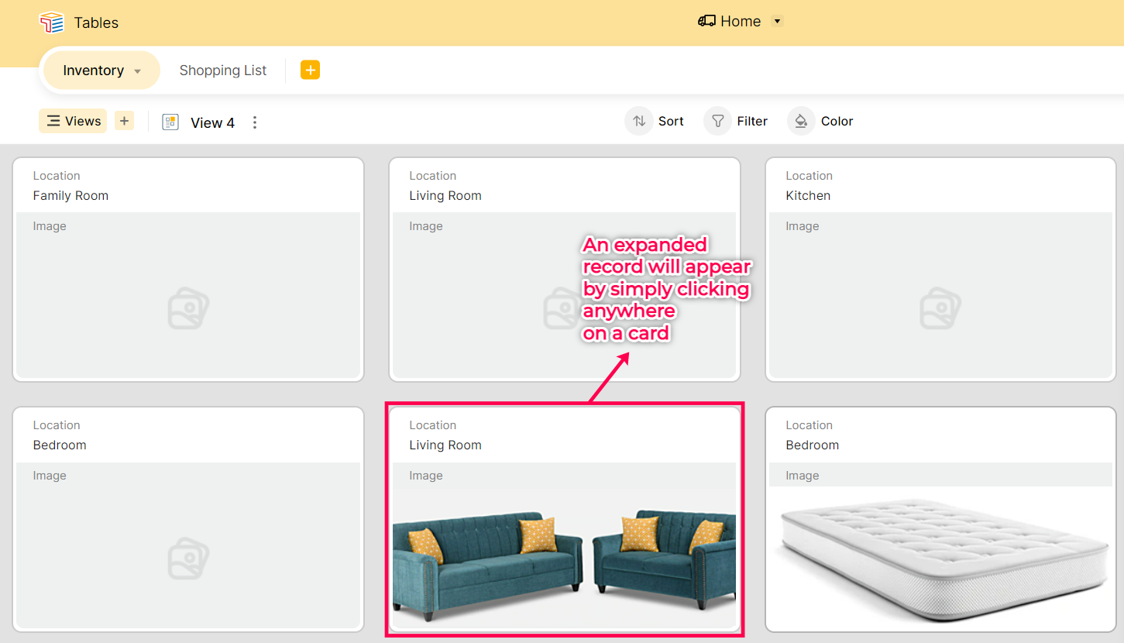Click the yellow add table plus icon
This screenshot has width=1124, height=643.
[310, 70]
